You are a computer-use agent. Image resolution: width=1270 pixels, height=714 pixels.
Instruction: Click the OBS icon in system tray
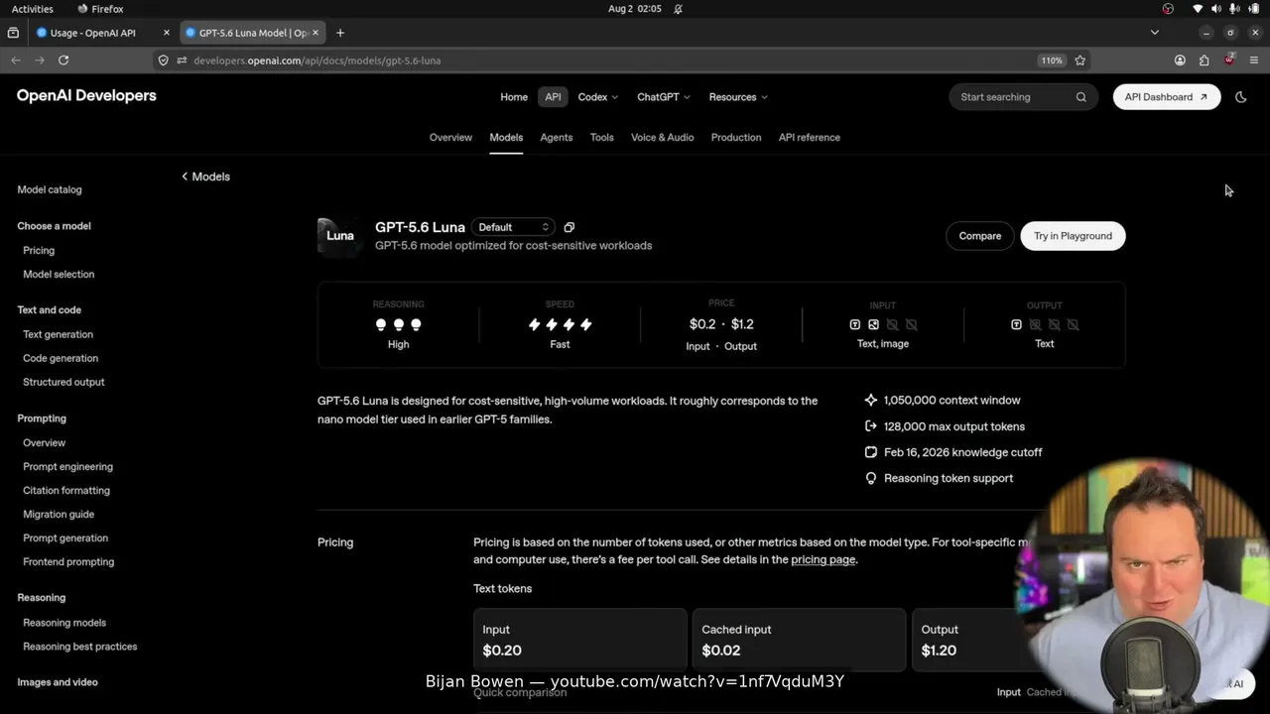point(1168,9)
